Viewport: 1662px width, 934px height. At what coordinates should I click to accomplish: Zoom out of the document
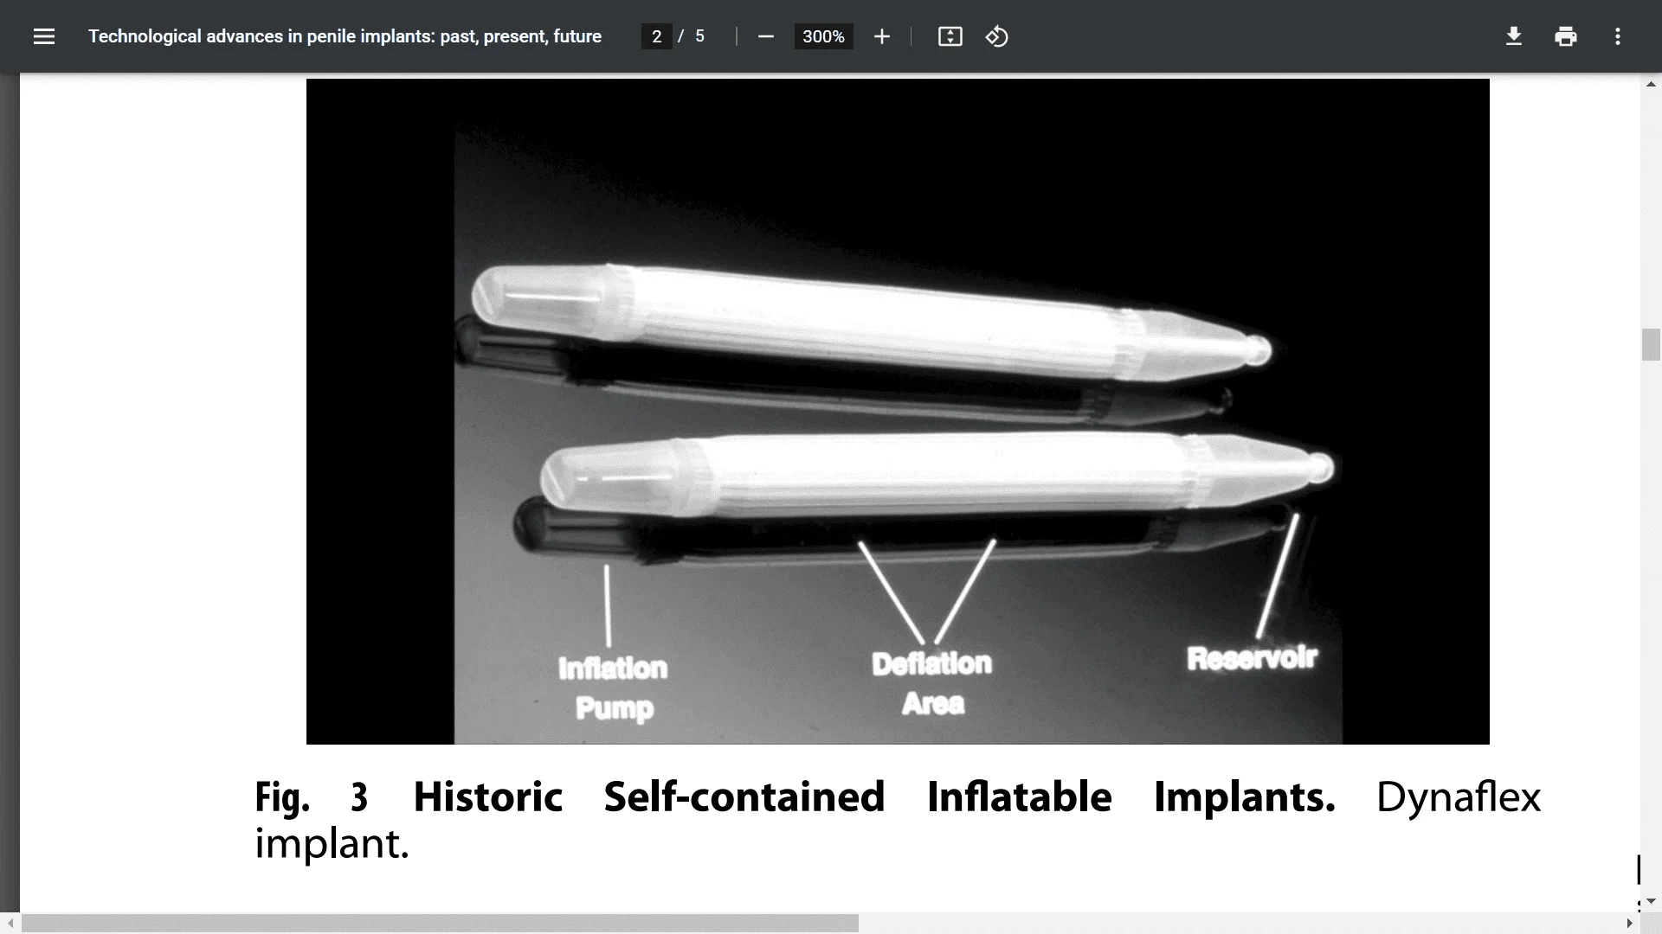pyautogui.click(x=765, y=36)
